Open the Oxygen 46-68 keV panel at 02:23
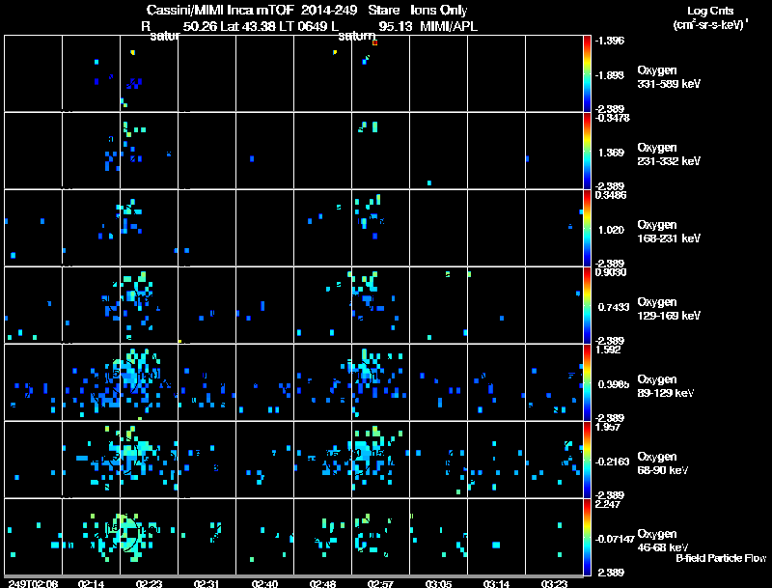The image size is (772, 588). coord(149,537)
